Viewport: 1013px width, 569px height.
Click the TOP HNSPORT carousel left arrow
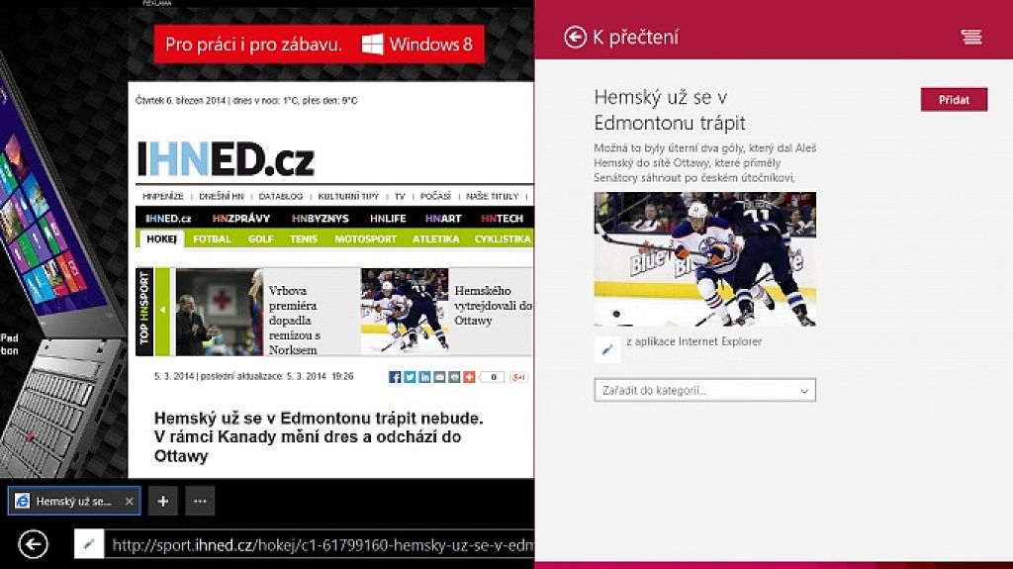tap(162, 311)
